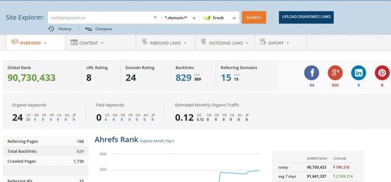Click the Fresh index leaf icon

coord(207,18)
